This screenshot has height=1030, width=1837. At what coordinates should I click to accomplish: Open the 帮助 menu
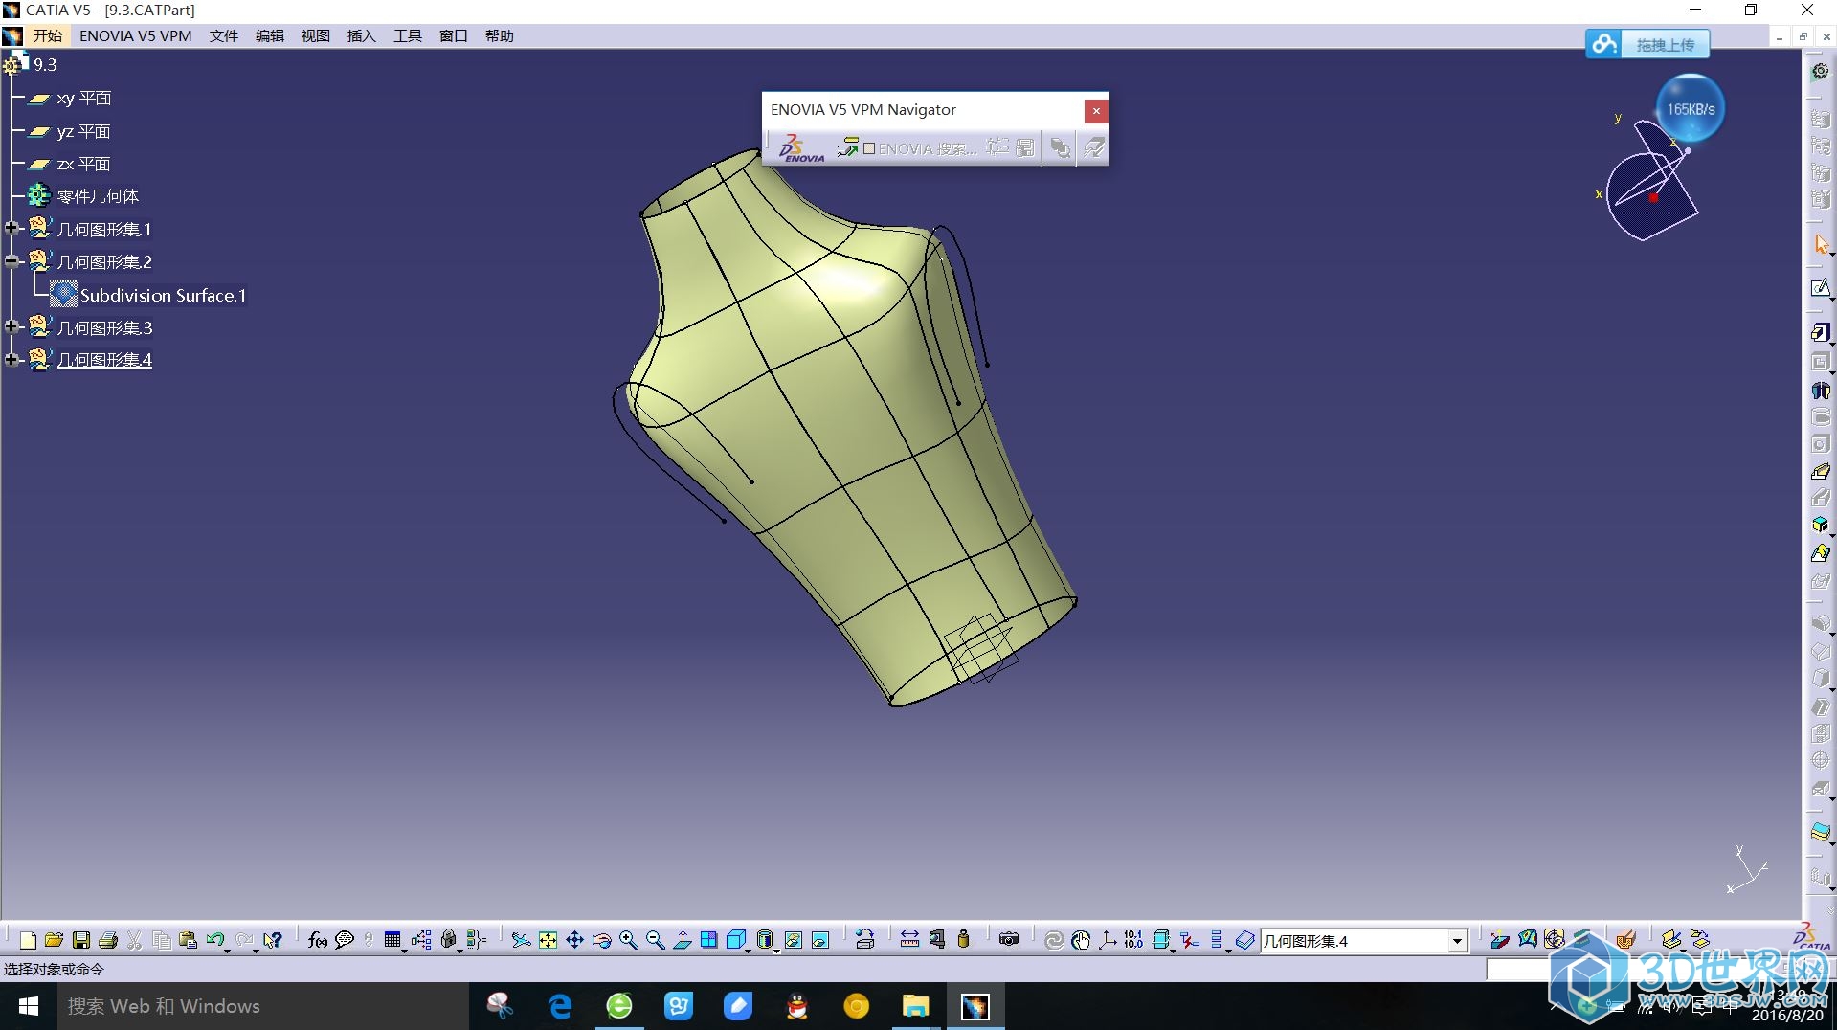(499, 35)
